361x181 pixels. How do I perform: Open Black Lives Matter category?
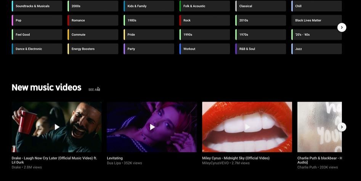tap(316, 20)
